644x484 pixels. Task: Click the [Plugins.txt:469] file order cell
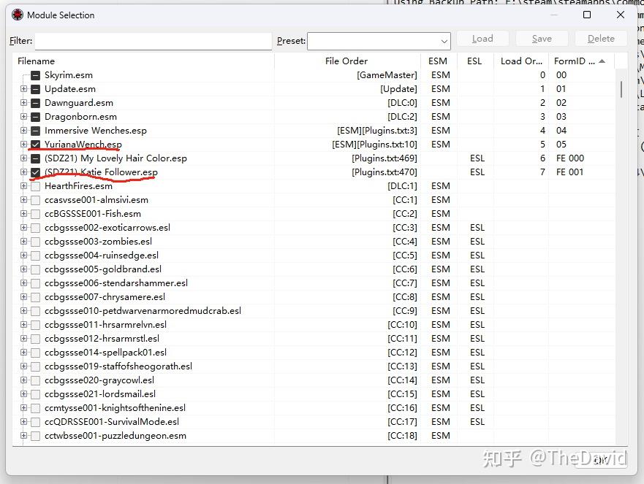tap(384, 158)
